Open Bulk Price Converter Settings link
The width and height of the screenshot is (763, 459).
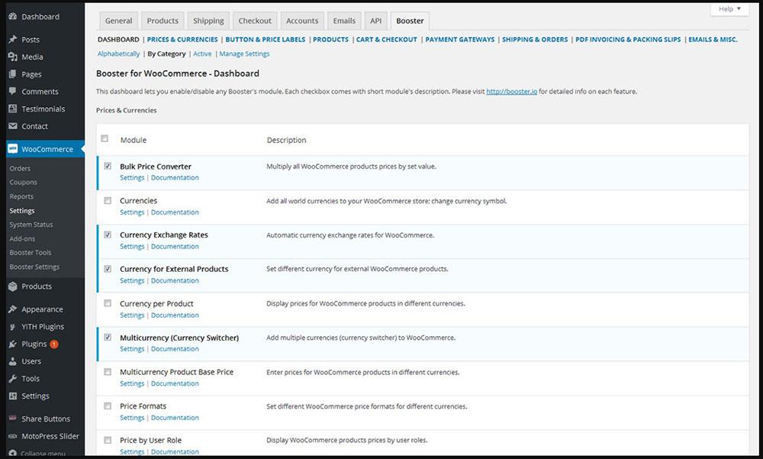(132, 178)
